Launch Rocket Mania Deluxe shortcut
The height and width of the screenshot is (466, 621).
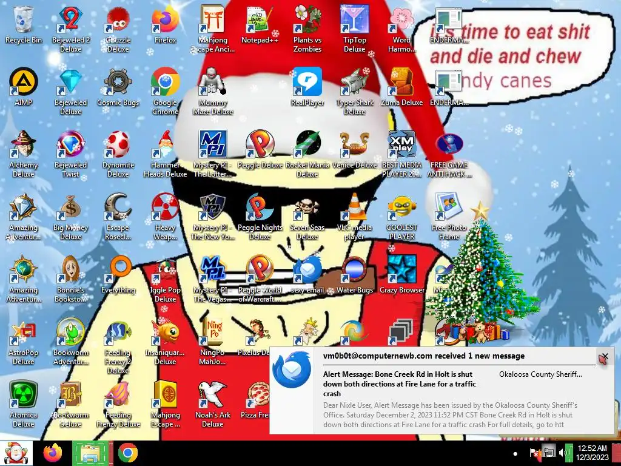tap(307, 154)
